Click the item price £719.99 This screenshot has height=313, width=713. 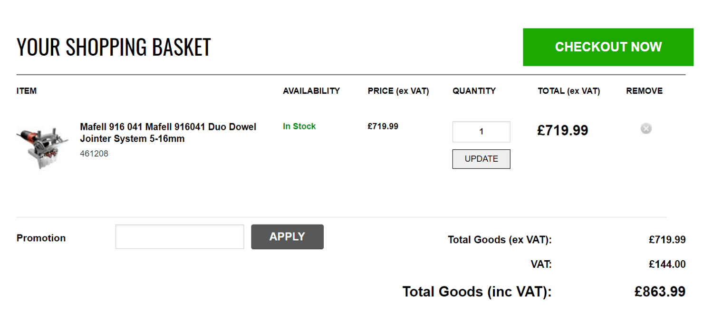tap(382, 126)
